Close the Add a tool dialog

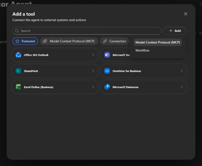186,14
